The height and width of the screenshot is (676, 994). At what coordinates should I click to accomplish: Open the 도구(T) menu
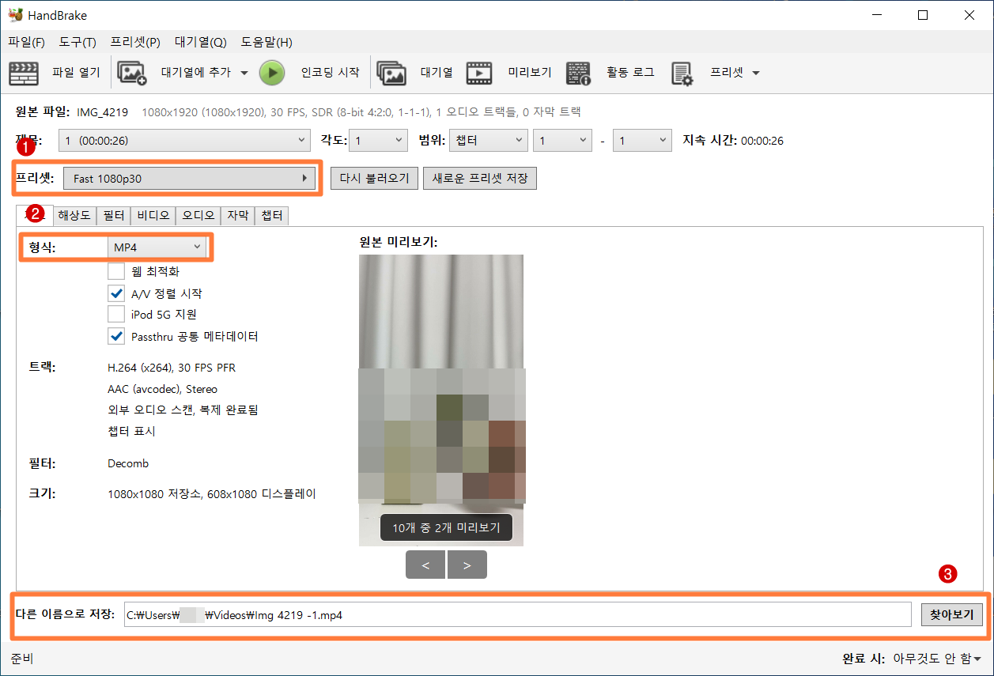(77, 42)
